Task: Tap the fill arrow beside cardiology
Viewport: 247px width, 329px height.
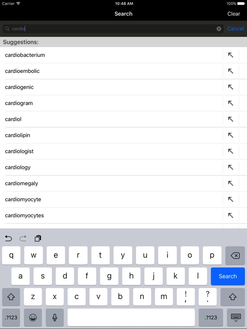Action: pyautogui.click(x=231, y=167)
